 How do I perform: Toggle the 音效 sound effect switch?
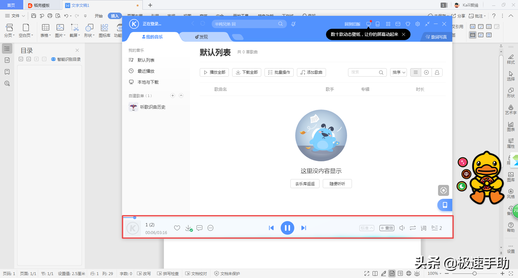pyautogui.click(x=387, y=228)
